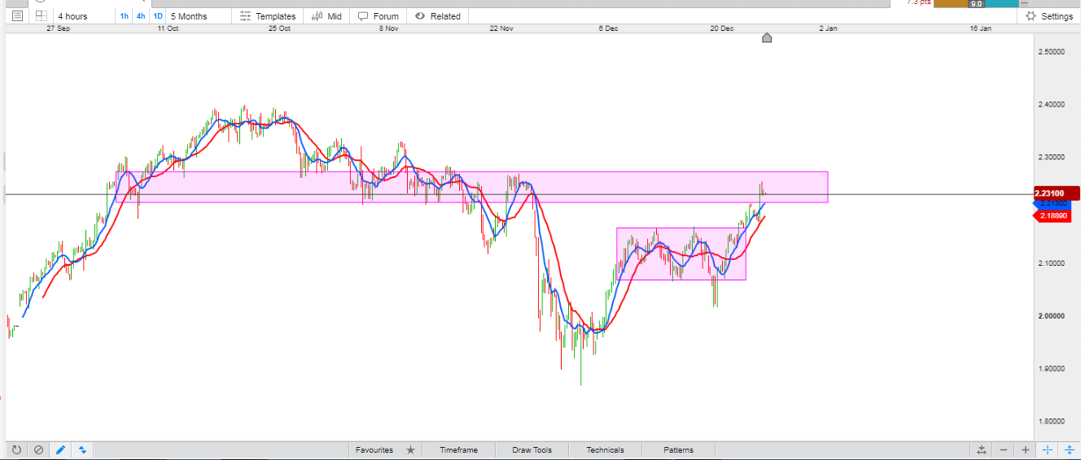The image size is (1081, 460).
Task: Toggle the pencil draw mode icon
Action: 60,449
